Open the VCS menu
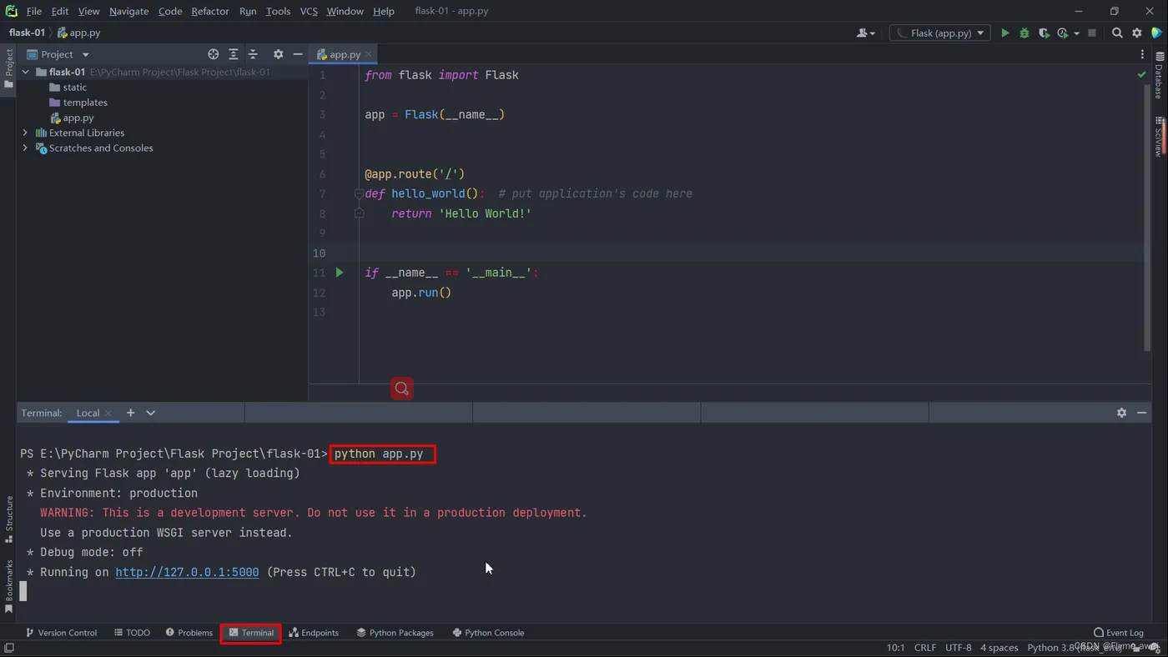Viewport: 1168px width, 657px height. 309,11
